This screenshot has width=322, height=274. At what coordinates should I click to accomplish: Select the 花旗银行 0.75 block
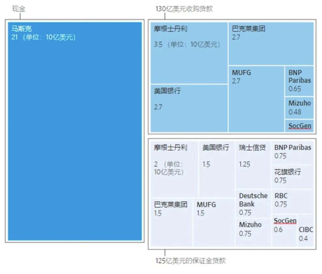pos(292,177)
